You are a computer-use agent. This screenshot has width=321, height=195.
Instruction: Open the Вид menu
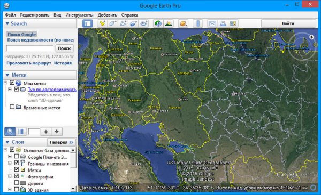(57, 15)
